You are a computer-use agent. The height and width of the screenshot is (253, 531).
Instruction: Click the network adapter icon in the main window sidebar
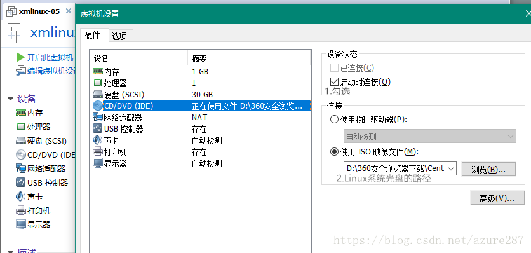21,168
